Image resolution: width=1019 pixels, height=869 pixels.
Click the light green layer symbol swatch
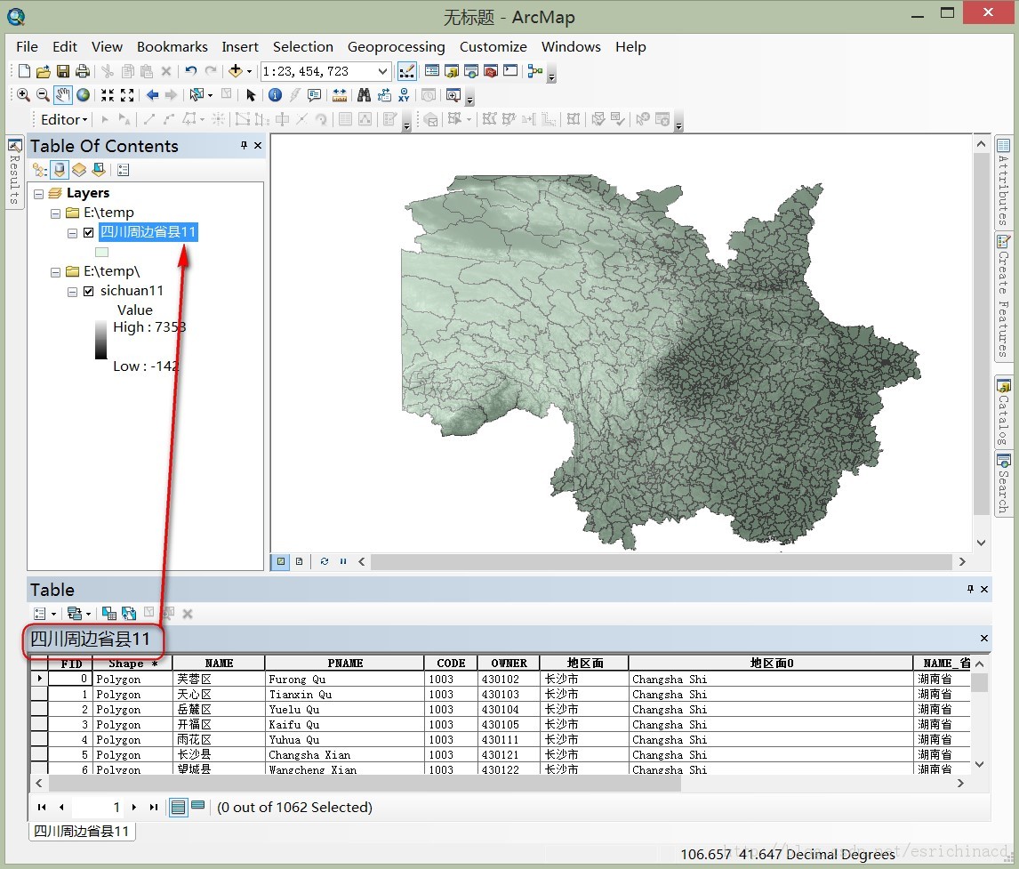[x=102, y=253]
